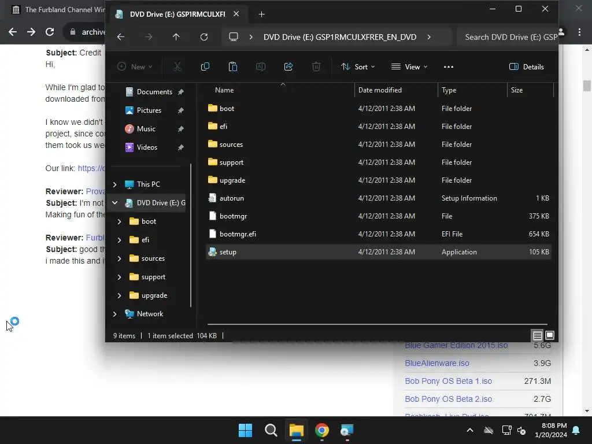This screenshot has width=592, height=444.
Task: Click the Rename icon in toolbar
Action: (x=261, y=67)
